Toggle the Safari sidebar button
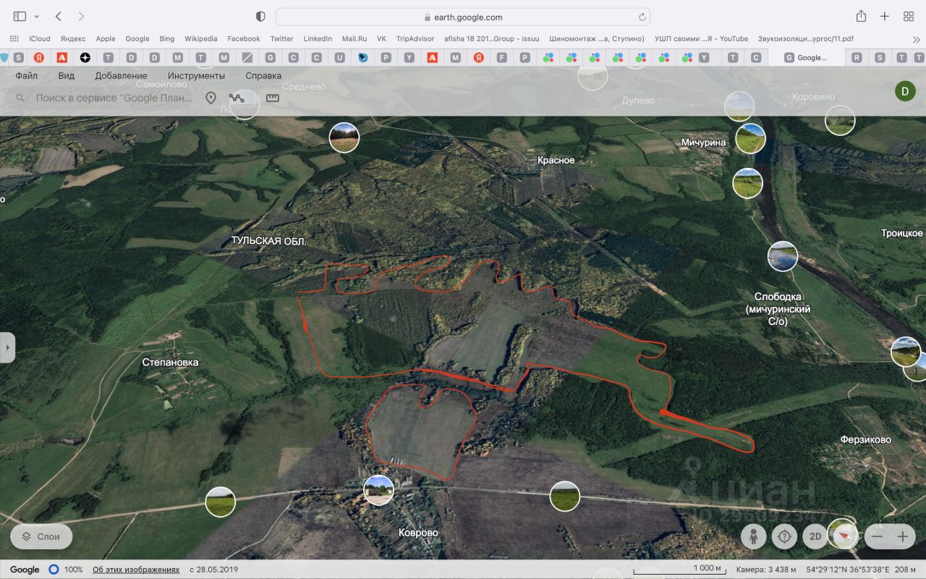 [20, 17]
